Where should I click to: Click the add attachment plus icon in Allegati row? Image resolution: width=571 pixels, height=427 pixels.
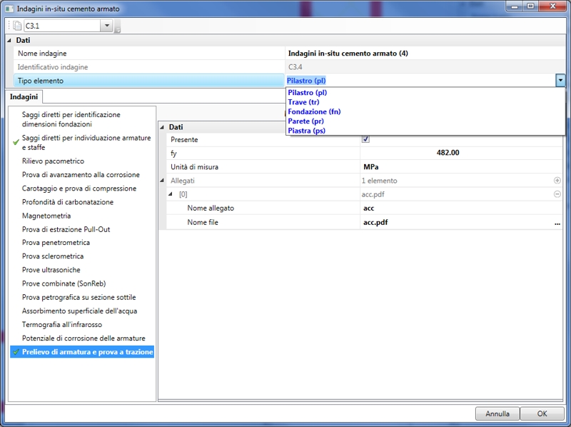tap(557, 181)
